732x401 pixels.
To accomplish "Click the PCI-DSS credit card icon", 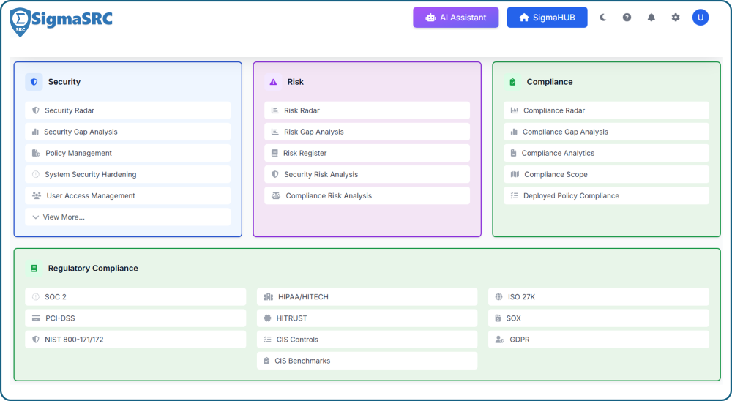I will pyautogui.click(x=36, y=318).
